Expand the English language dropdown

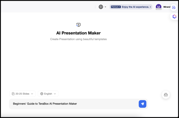[x=48, y=94]
